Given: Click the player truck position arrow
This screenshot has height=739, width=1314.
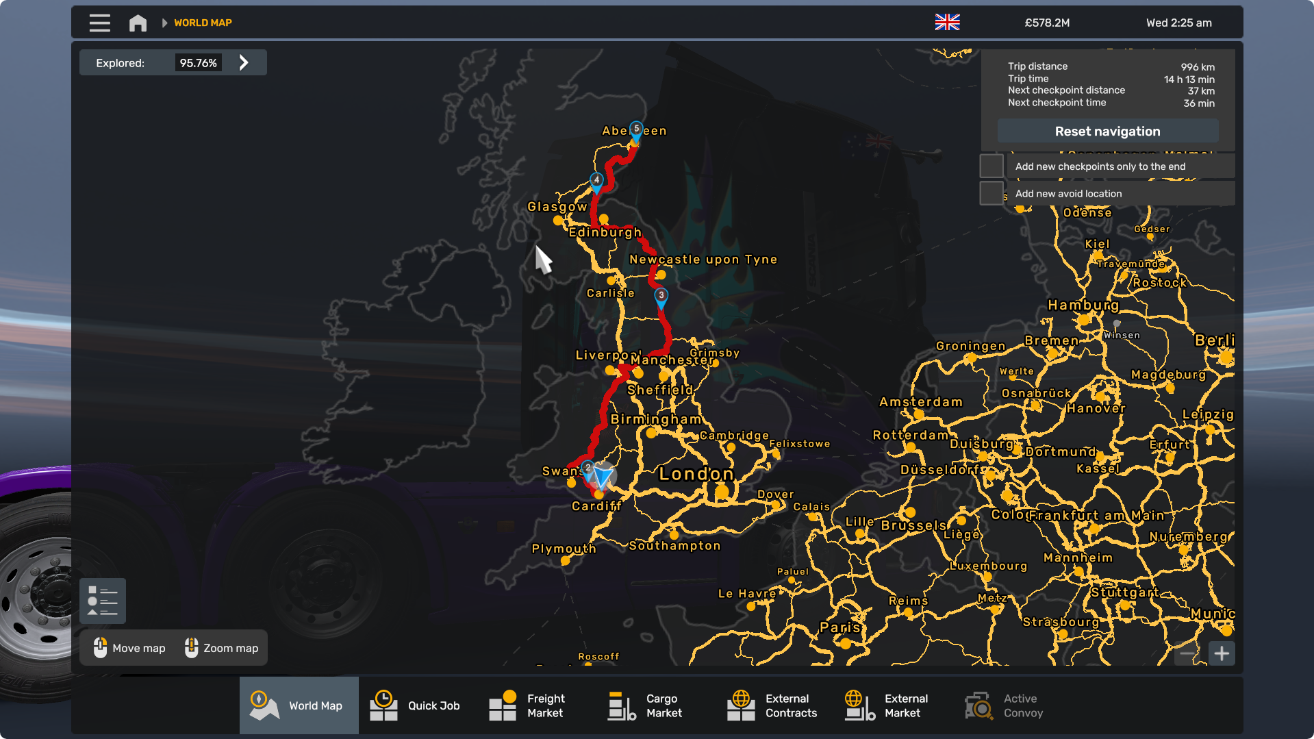Looking at the screenshot, I should [x=603, y=475].
